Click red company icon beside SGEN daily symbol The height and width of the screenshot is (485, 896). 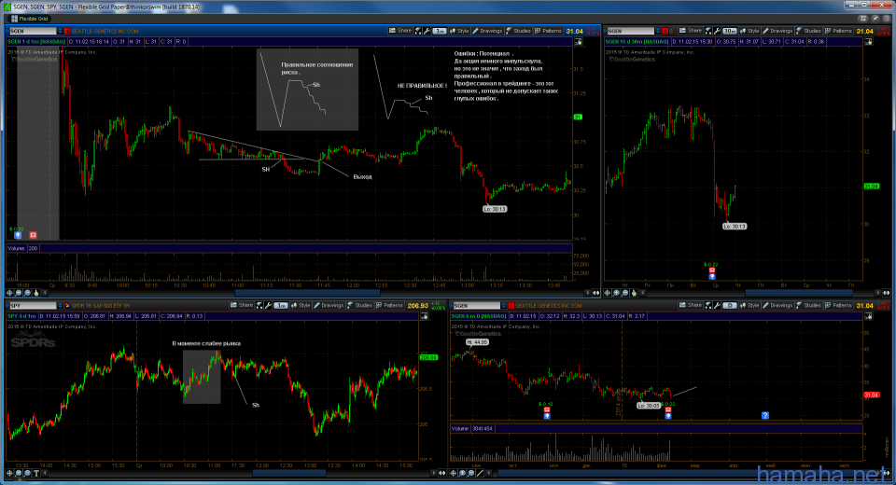511,306
